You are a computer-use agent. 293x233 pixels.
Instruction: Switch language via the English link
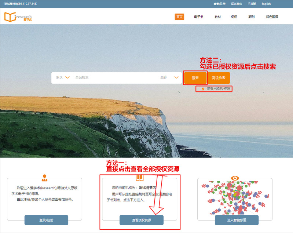[x=266, y=4]
